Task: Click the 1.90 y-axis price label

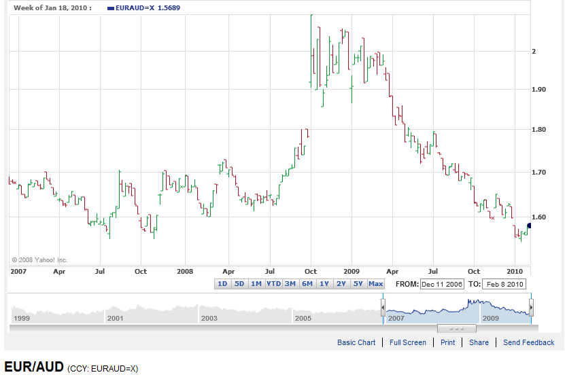Action: 538,89
